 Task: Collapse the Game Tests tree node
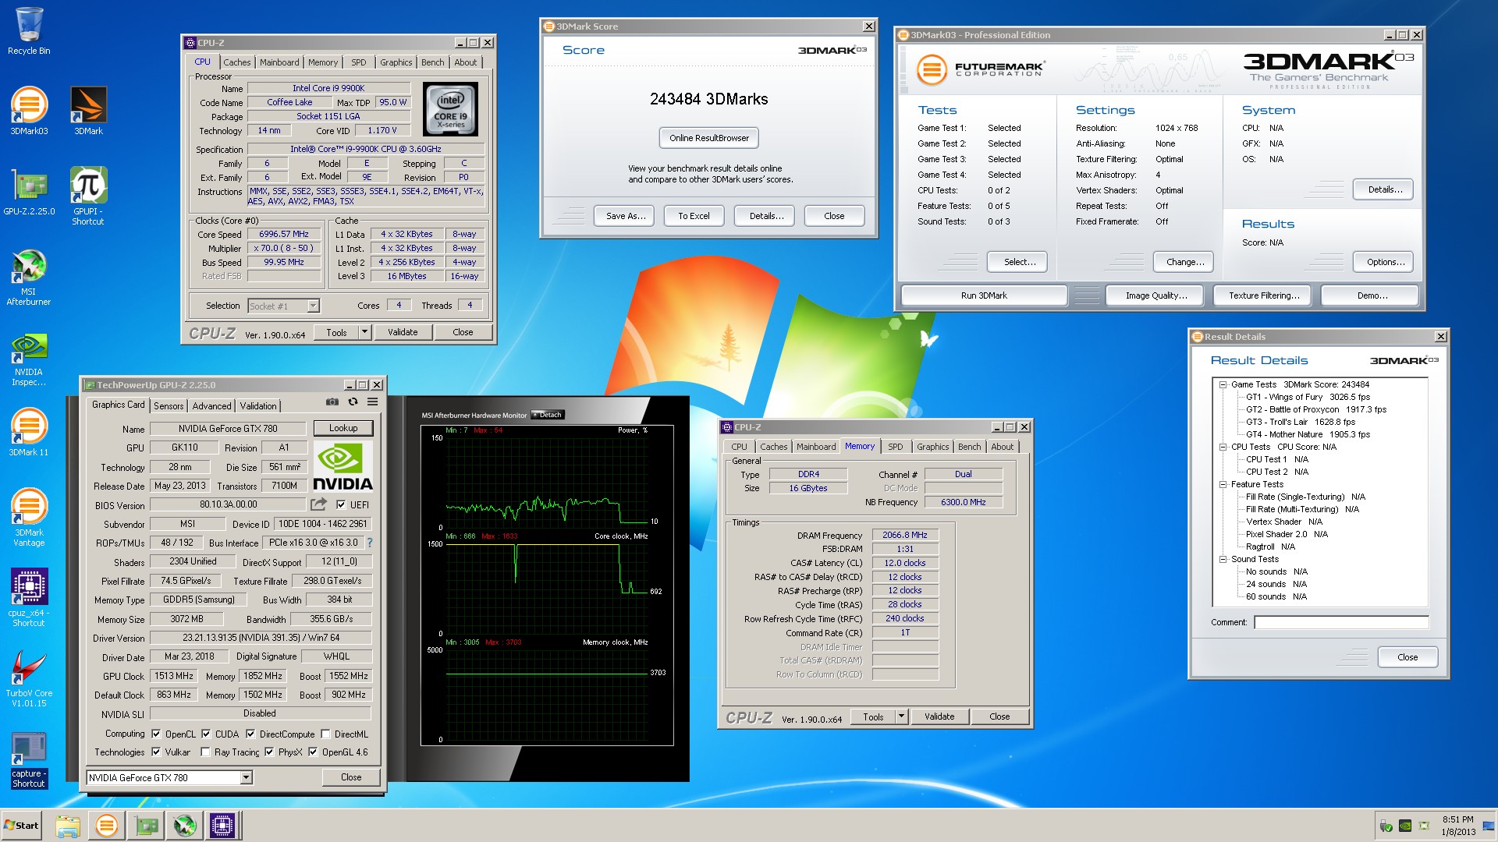tap(1223, 384)
